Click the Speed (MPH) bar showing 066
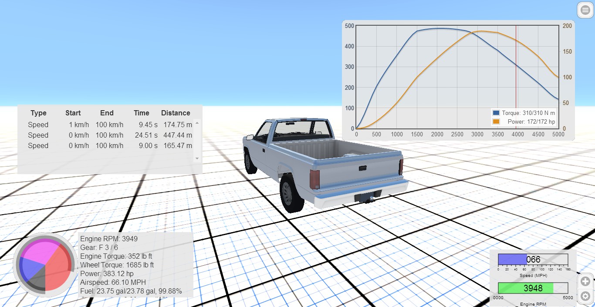Screen dimensions: 595x307 click(x=533, y=260)
